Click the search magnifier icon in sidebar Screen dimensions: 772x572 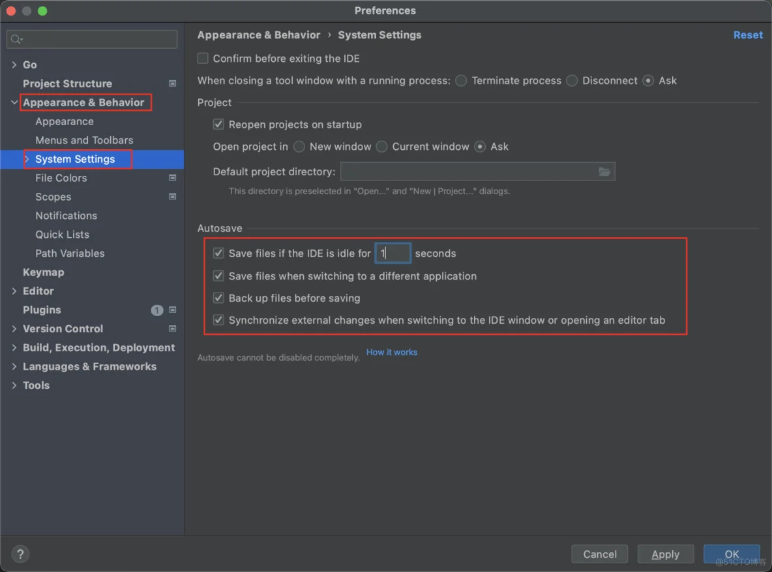(x=16, y=40)
